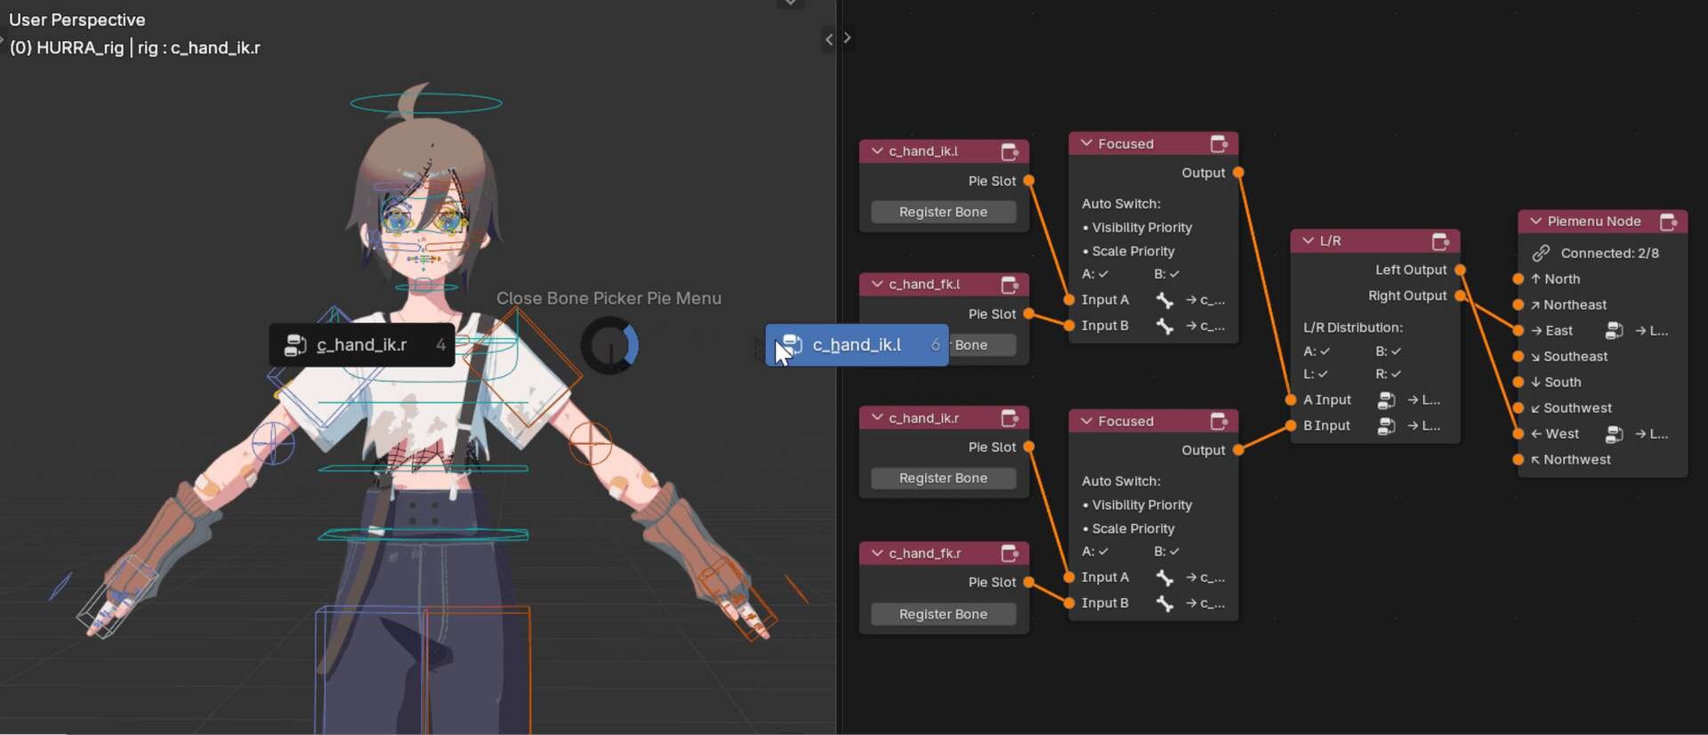Click the West output socket on Piemenu Node
Viewport: 1708px width, 735px height.
[x=1518, y=434]
